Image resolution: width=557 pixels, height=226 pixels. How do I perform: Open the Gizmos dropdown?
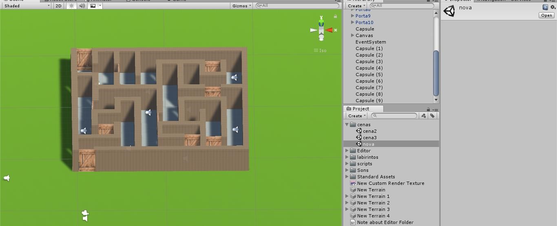click(241, 6)
